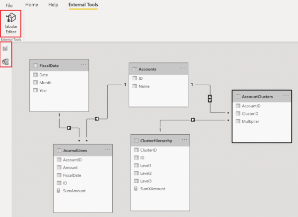Image resolution: width=298 pixels, height=217 pixels.
Task: Click the SumXAmount measure calculator icon
Action: pyautogui.click(x=136, y=189)
